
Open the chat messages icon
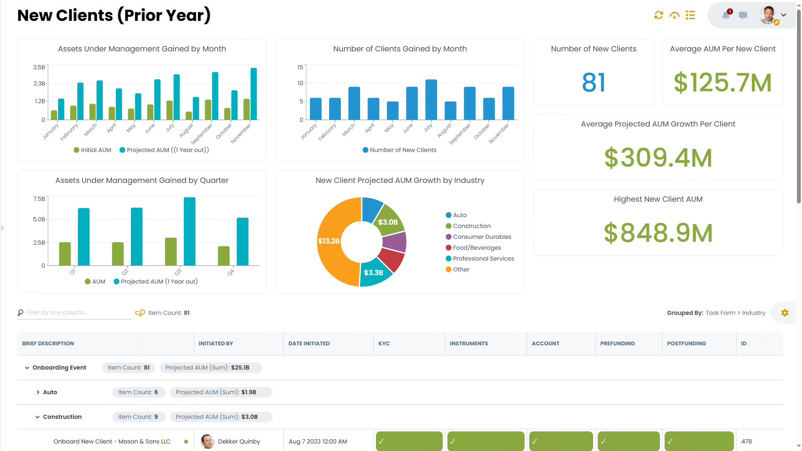click(743, 15)
